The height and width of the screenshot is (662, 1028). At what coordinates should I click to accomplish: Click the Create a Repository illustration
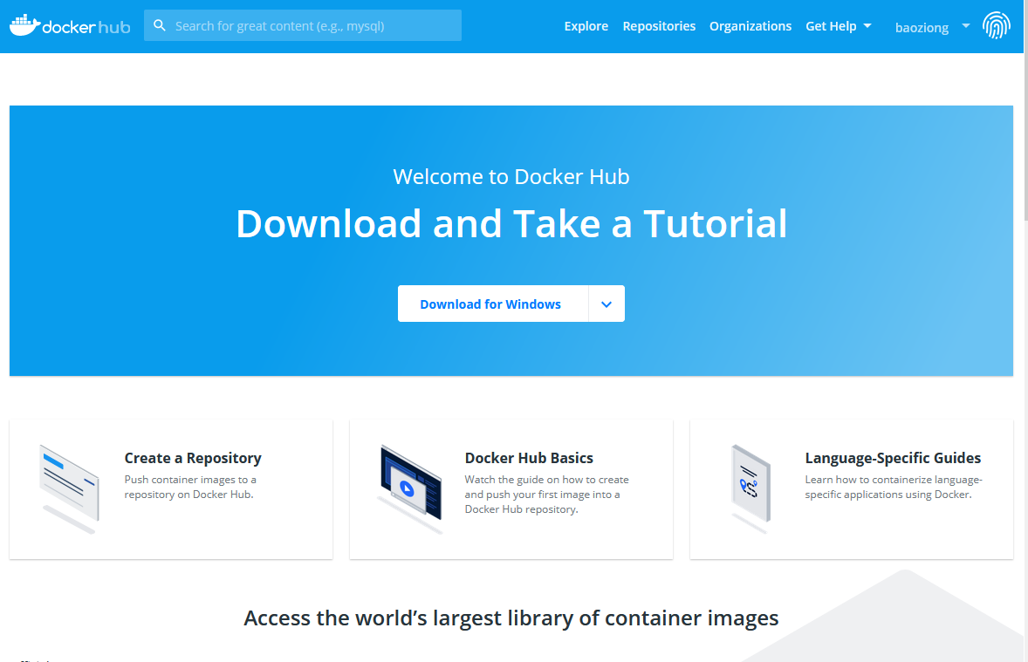(x=69, y=489)
